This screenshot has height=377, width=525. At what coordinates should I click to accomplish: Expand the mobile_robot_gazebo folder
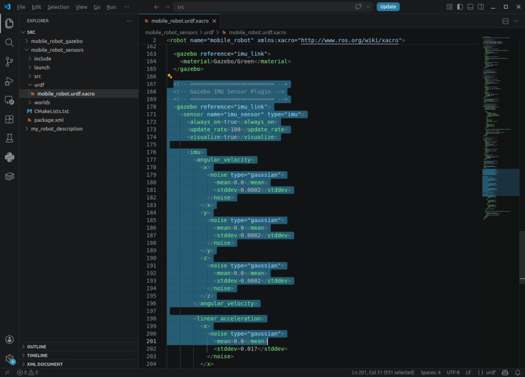coord(79,41)
